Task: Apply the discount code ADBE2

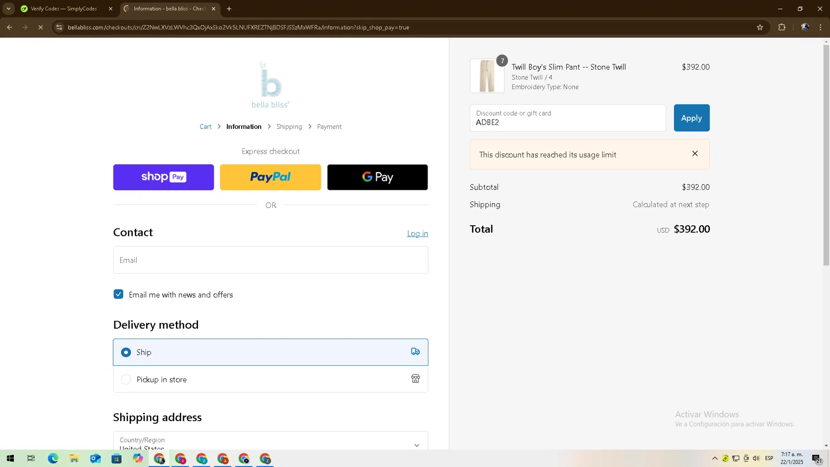Action: (692, 118)
